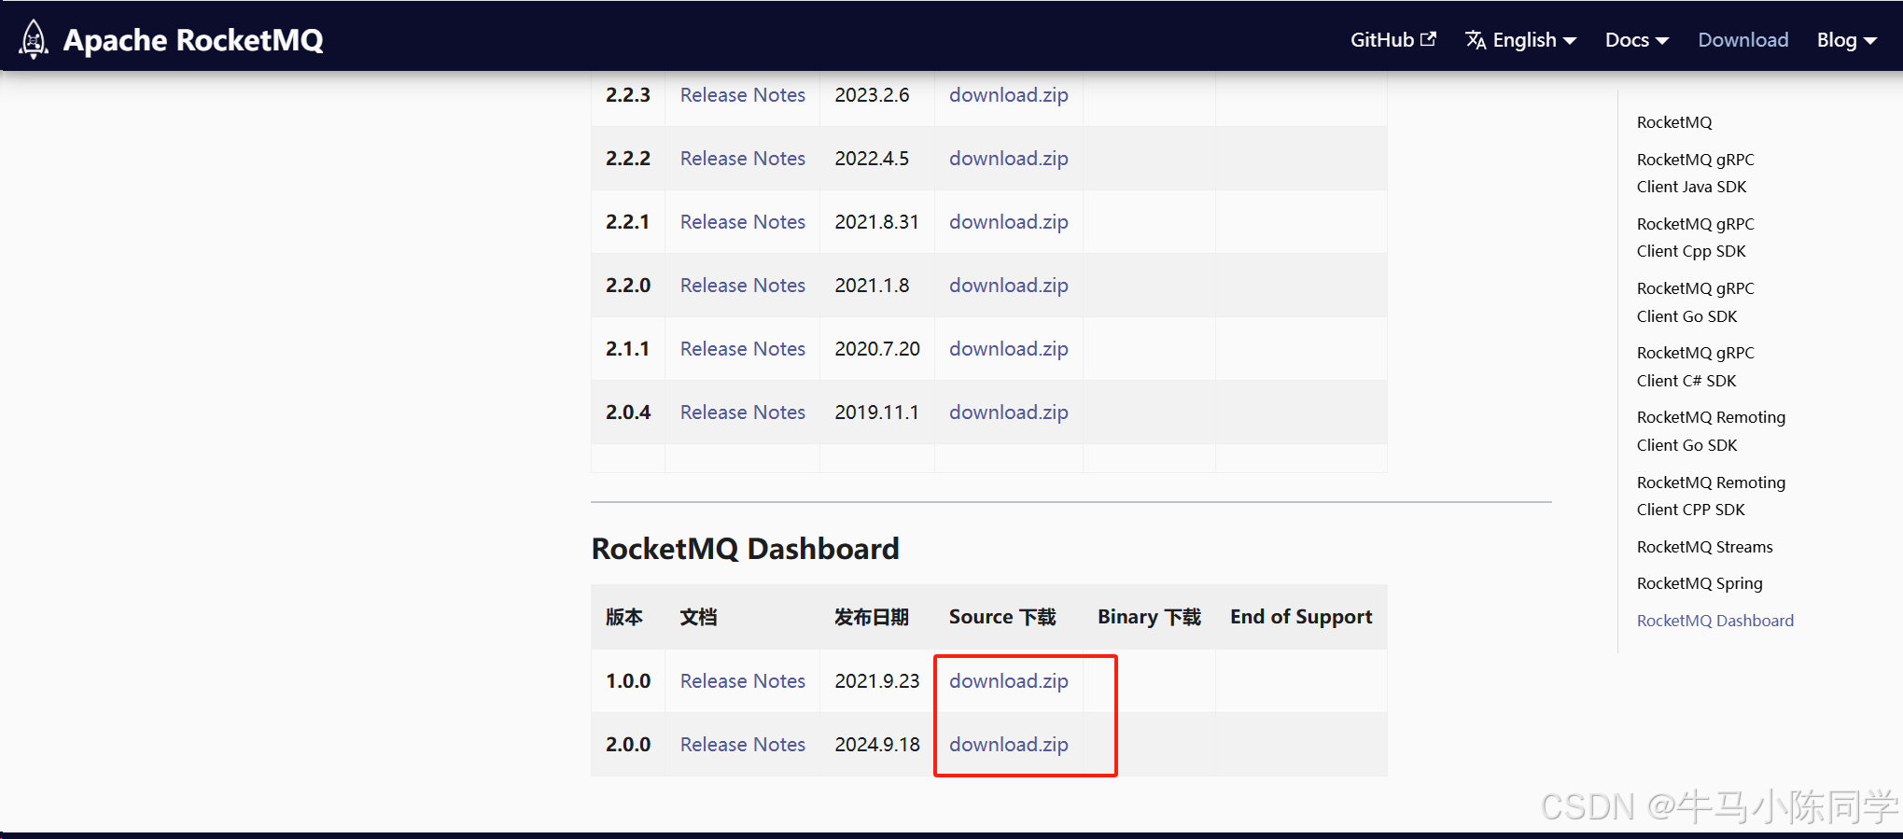Open Release Notes for version 2.1.1
This screenshot has height=839, width=1903.
click(x=742, y=349)
